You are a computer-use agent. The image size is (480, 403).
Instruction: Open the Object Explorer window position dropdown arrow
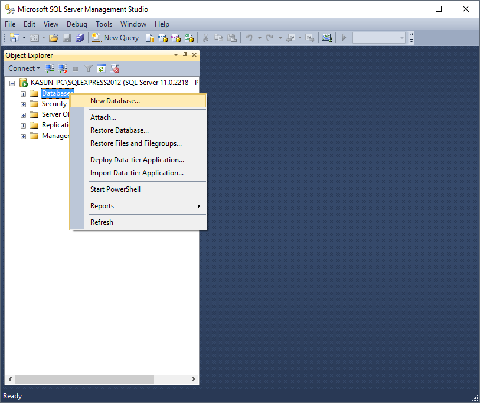tap(176, 55)
